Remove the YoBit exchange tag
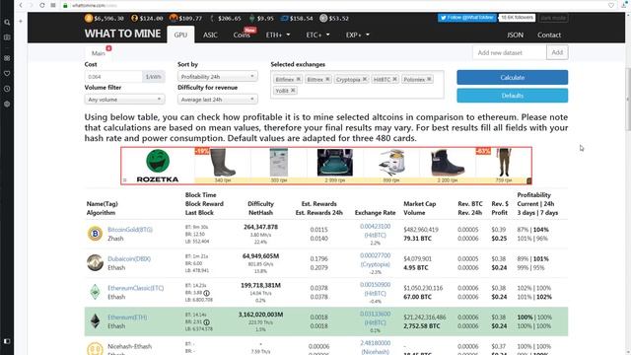Image resolution: width=631 pixels, height=355 pixels. [293, 91]
